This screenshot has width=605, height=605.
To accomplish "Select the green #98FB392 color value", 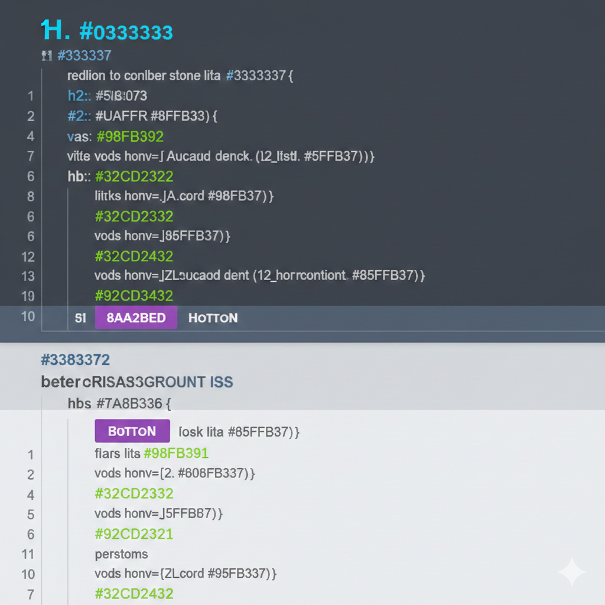I will 129,136.
